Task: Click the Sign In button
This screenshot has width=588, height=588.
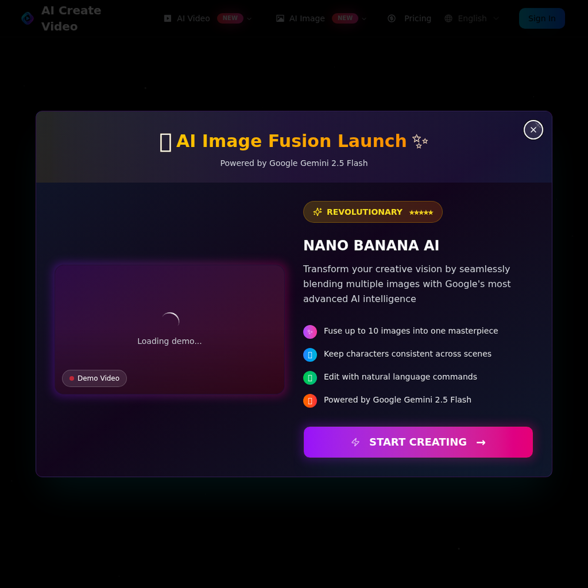Action: pyautogui.click(x=542, y=18)
